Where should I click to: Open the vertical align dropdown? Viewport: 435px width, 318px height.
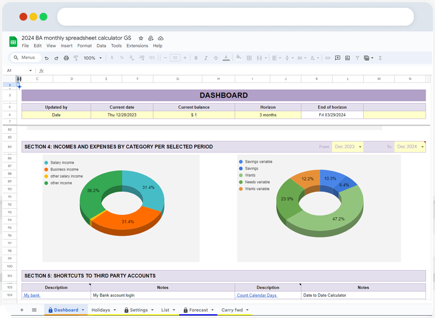pyautogui.click(x=289, y=58)
